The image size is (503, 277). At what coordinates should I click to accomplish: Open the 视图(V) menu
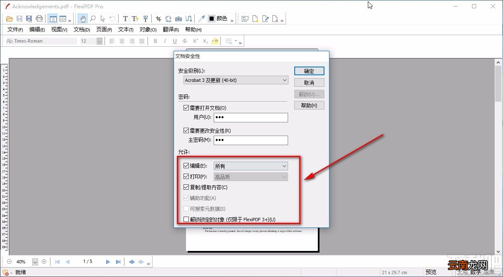coord(59,30)
